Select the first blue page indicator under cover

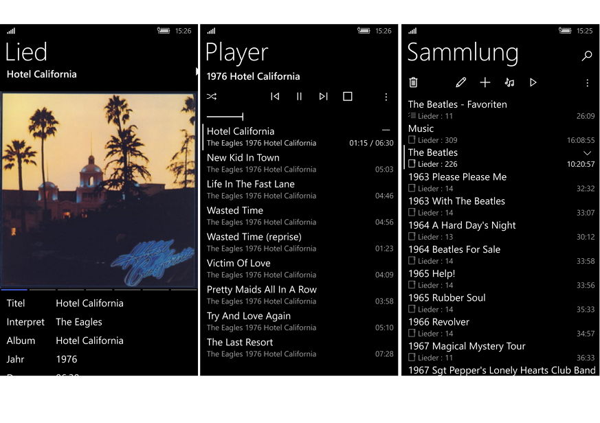[x=14, y=290]
